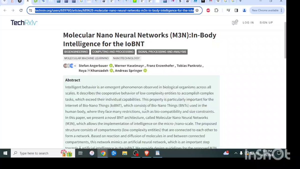Screen dimensions: 300x169
Task: View site information icon in address bar
Action: coord(31,11)
